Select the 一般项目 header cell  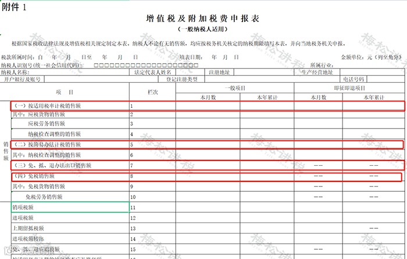235,88
